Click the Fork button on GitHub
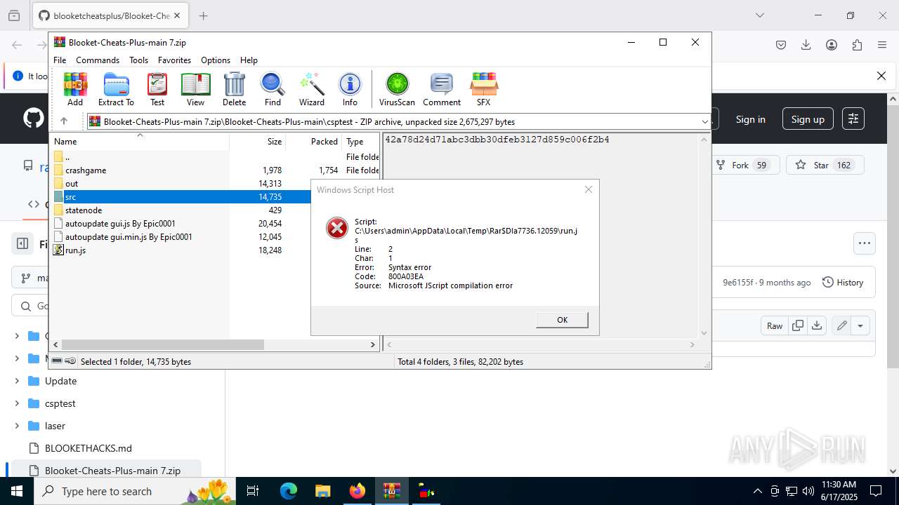This screenshot has width=899, height=505. tap(746, 166)
